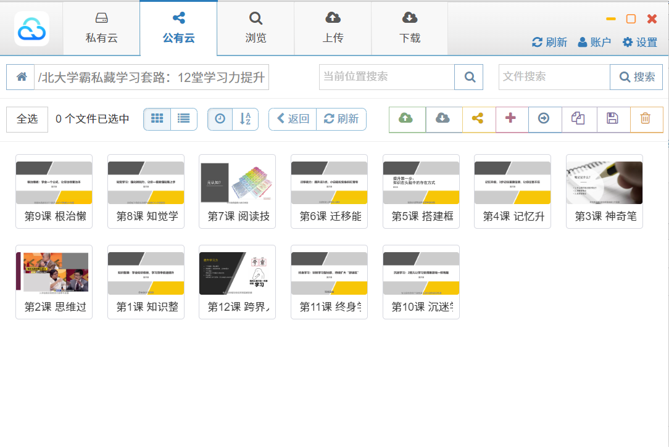669x447 pixels.
Task: Open 设置 settings in top right
Action: point(639,42)
